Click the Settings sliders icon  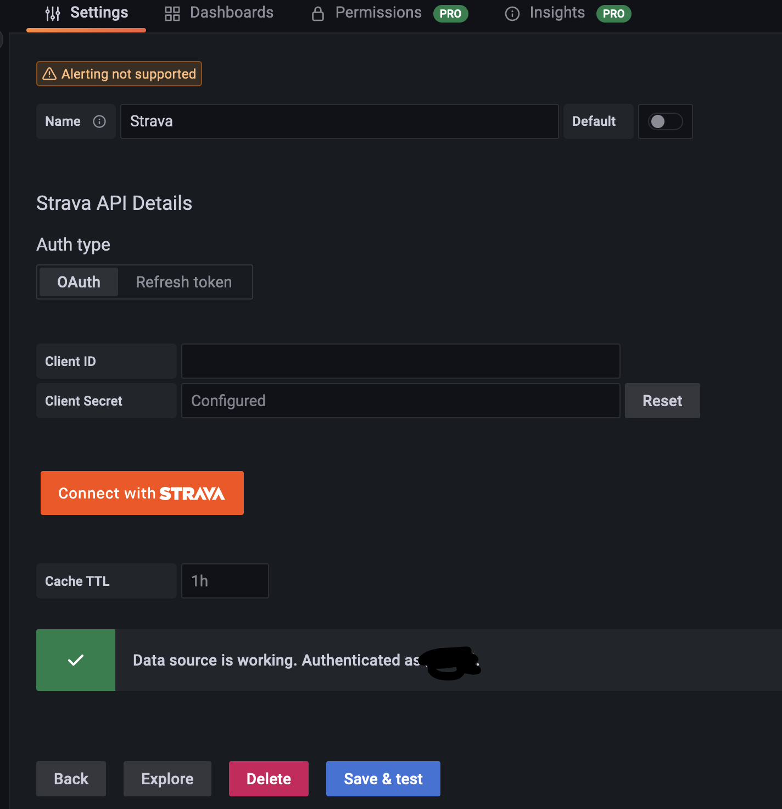coord(53,13)
